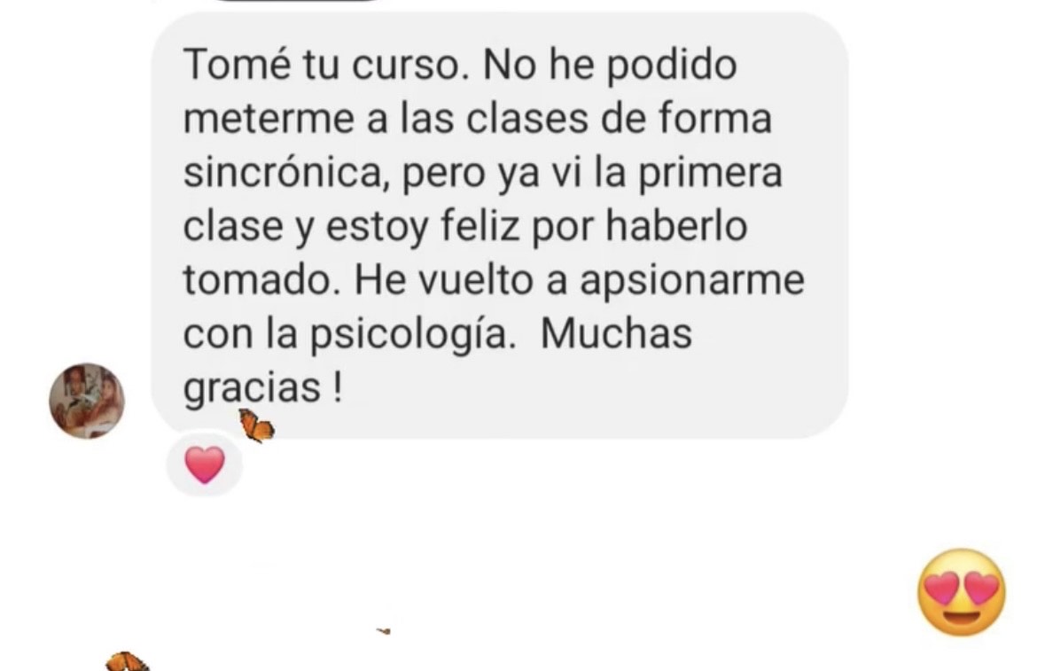Select the butterfly sticker at the bottom left corner
The image size is (1037, 671).
tap(127, 662)
